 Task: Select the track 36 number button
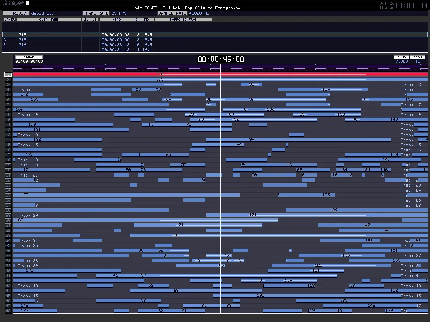(x=8, y=251)
